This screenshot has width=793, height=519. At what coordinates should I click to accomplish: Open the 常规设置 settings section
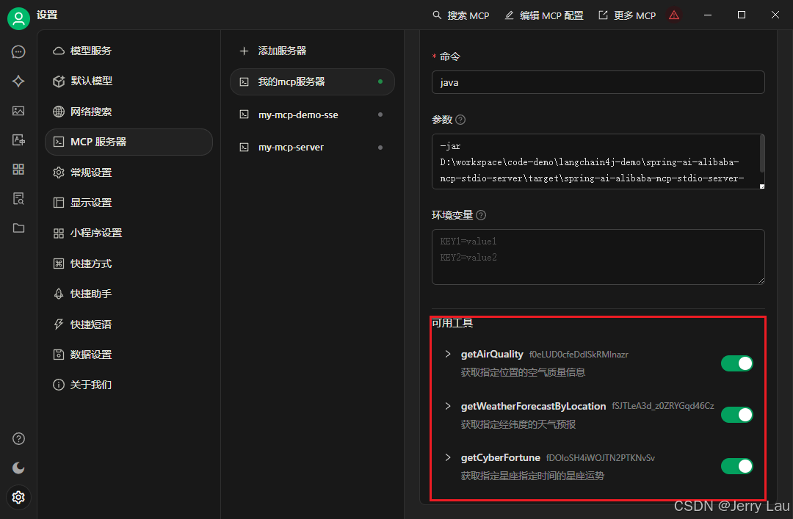[129, 173]
